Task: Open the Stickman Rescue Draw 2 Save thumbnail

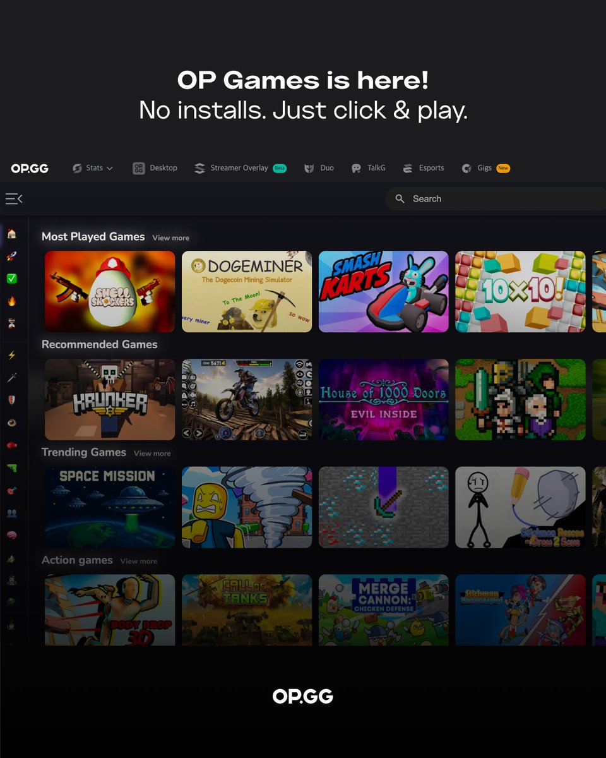Action: [520, 507]
